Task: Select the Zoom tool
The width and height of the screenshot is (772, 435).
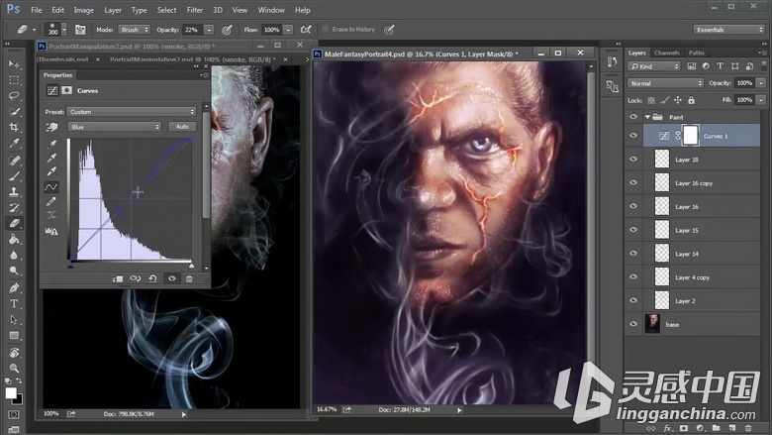Action: 14,368
